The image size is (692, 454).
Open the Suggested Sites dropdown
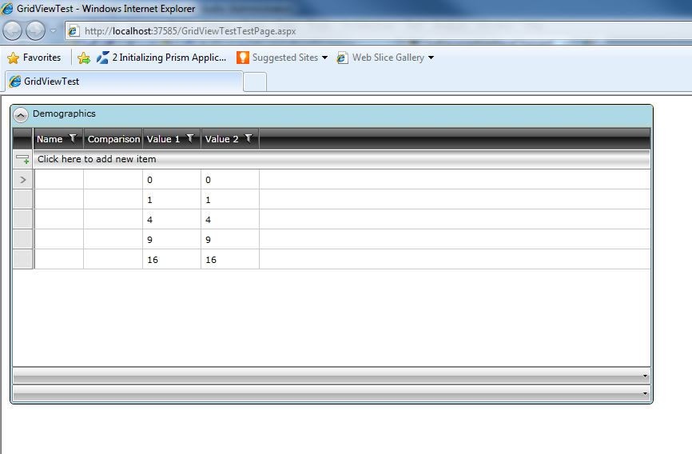(x=282, y=58)
